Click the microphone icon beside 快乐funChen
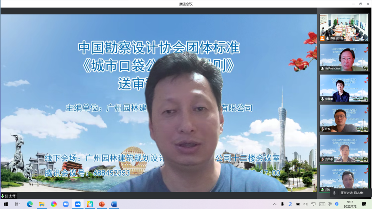Viewport: 372px width, 209px height. click(322, 69)
